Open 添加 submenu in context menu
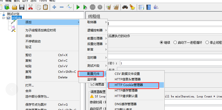This screenshot has height=110, width=222. coord(48,22)
